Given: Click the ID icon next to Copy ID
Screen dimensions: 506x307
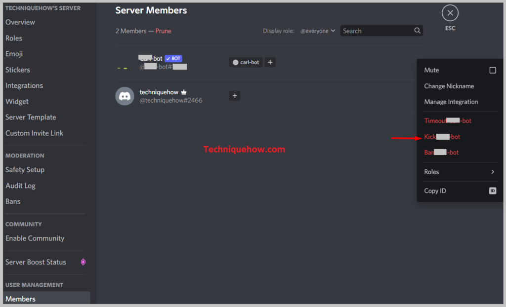Looking at the screenshot, I should pyautogui.click(x=493, y=191).
